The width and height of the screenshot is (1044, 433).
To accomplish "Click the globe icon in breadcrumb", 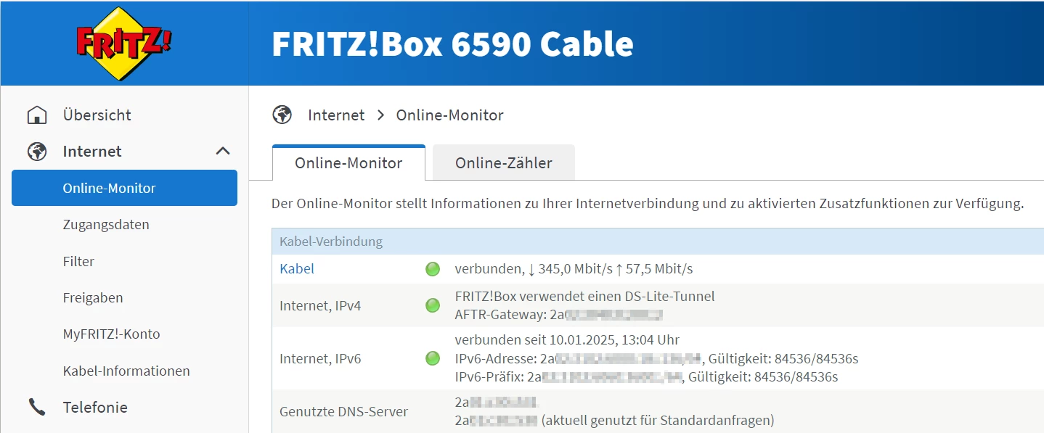I will click(282, 115).
